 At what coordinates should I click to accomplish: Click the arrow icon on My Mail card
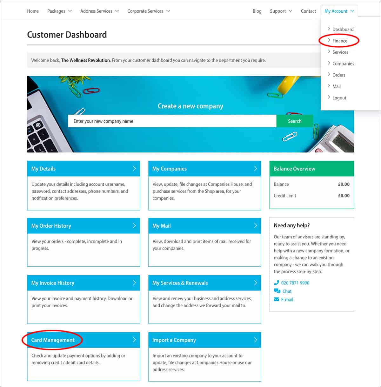[256, 226]
